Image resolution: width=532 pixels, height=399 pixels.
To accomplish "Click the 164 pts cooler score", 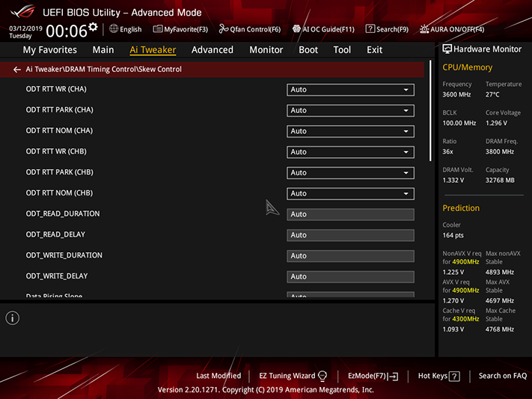I will [x=453, y=235].
